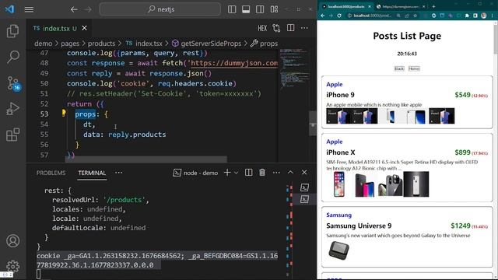Click the Samsung brand label
Viewport: 498px width, 280px height.
coord(339,215)
